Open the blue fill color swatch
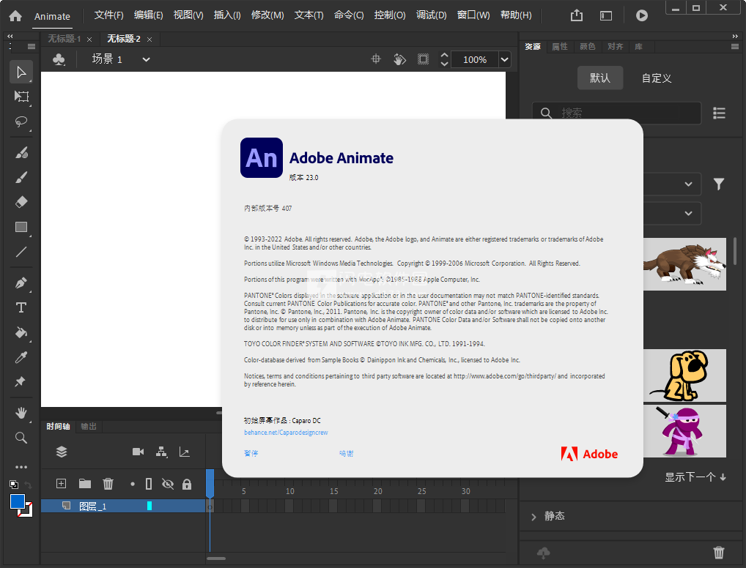The height and width of the screenshot is (568, 746). click(x=18, y=502)
